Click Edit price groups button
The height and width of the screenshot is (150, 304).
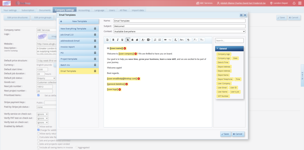click(x=43, y=17)
